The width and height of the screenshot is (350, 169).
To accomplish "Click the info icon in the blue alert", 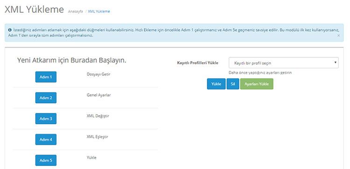I will [x=10, y=30].
